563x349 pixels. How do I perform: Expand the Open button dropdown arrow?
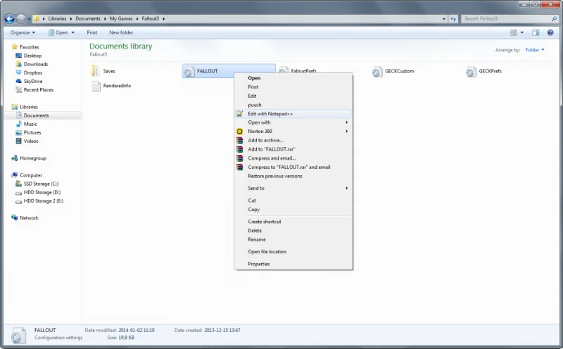[73, 32]
